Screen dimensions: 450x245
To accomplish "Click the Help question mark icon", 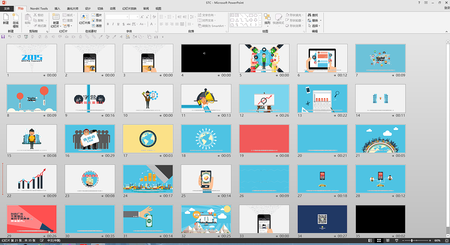I will click(x=419, y=3).
